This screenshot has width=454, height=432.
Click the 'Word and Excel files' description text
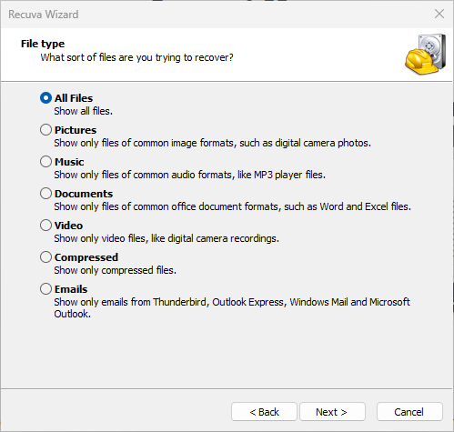pos(233,206)
